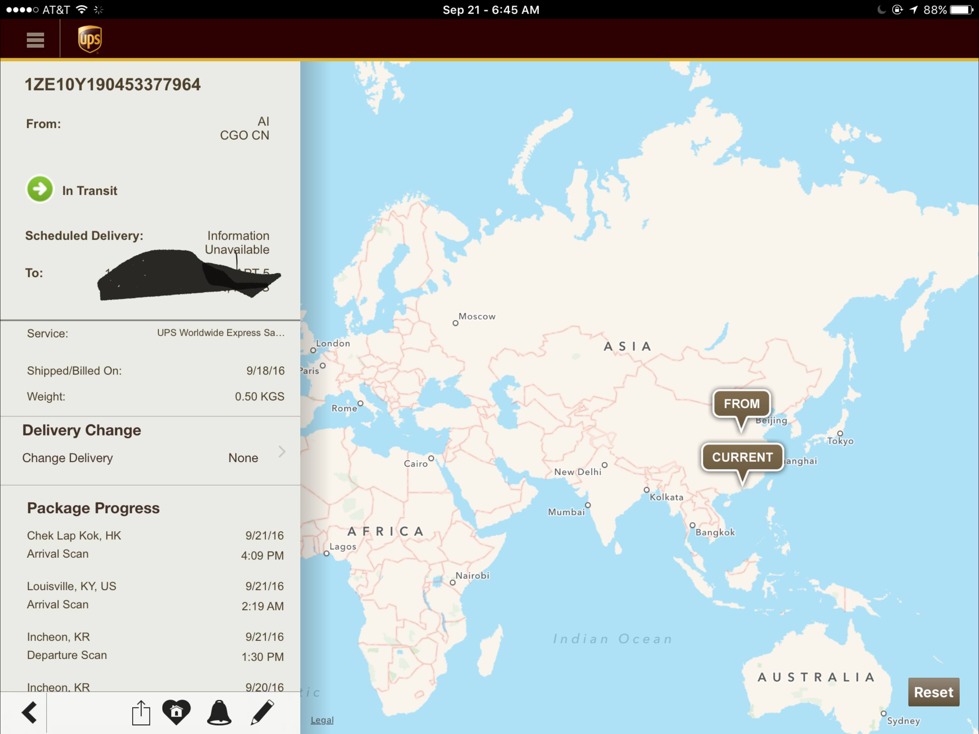The image size is (979, 734).
Task: Tap the truncated UPS Worldwide Express service text
Action: pos(220,333)
